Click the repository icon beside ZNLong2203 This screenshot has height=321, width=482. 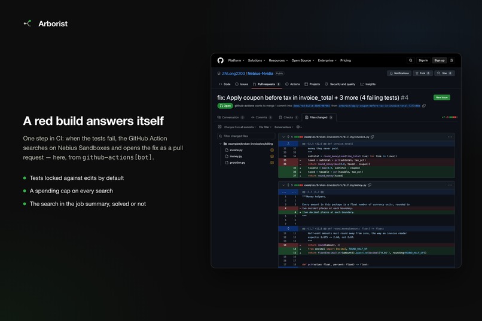coord(219,74)
